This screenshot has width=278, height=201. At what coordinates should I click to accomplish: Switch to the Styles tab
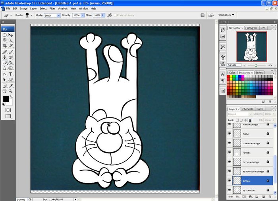[259, 73]
